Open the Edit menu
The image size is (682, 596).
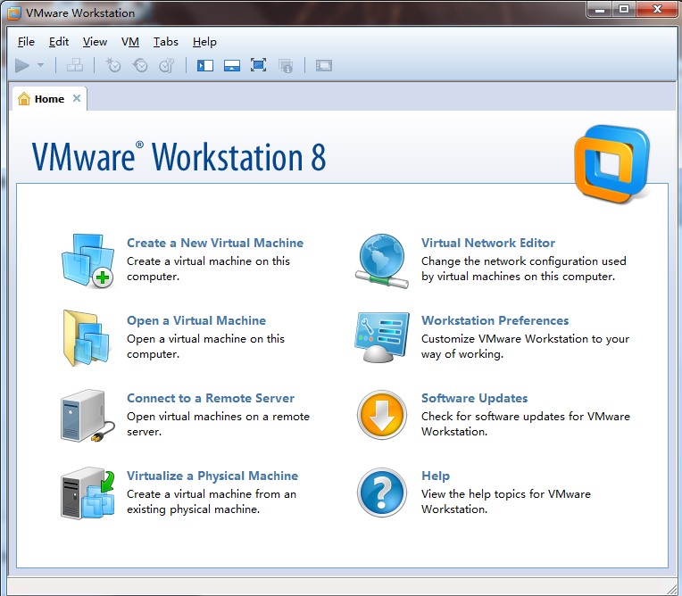pos(59,42)
